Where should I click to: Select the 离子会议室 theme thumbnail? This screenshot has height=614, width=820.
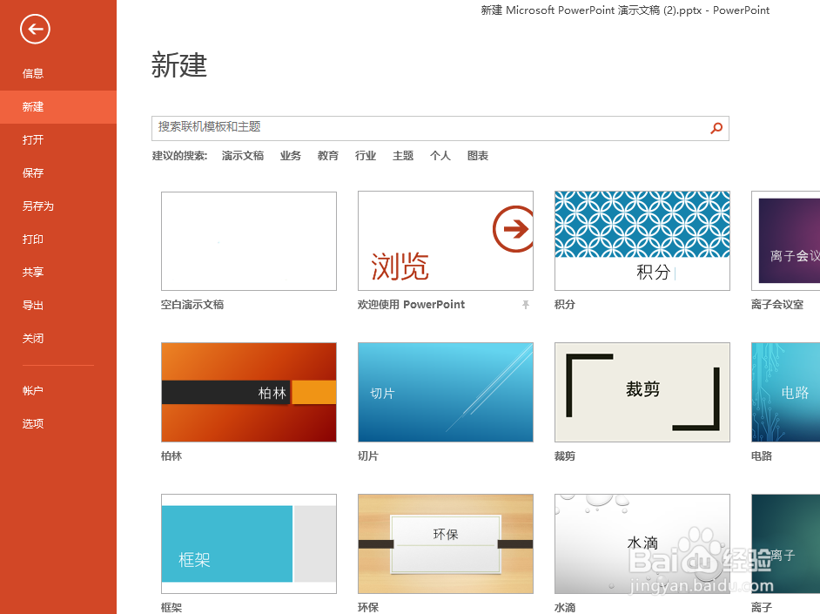(x=785, y=241)
